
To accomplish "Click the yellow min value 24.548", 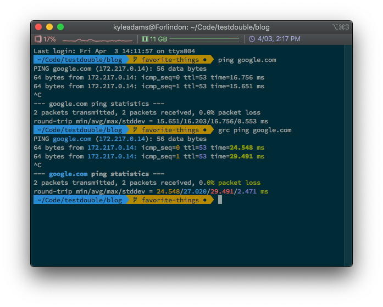I will [168, 191].
